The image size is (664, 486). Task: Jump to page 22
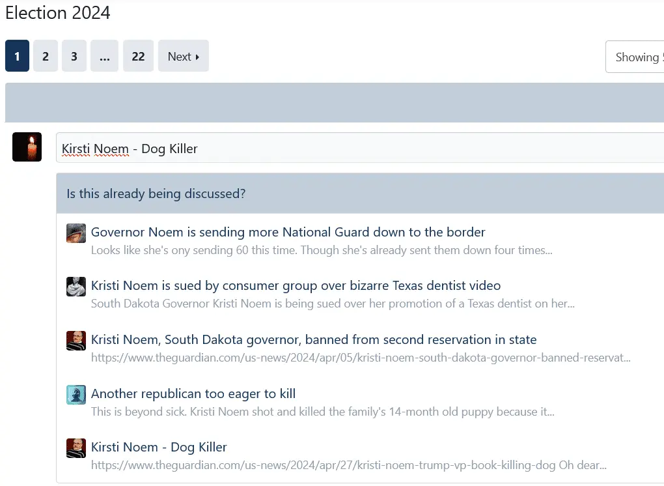coord(138,56)
